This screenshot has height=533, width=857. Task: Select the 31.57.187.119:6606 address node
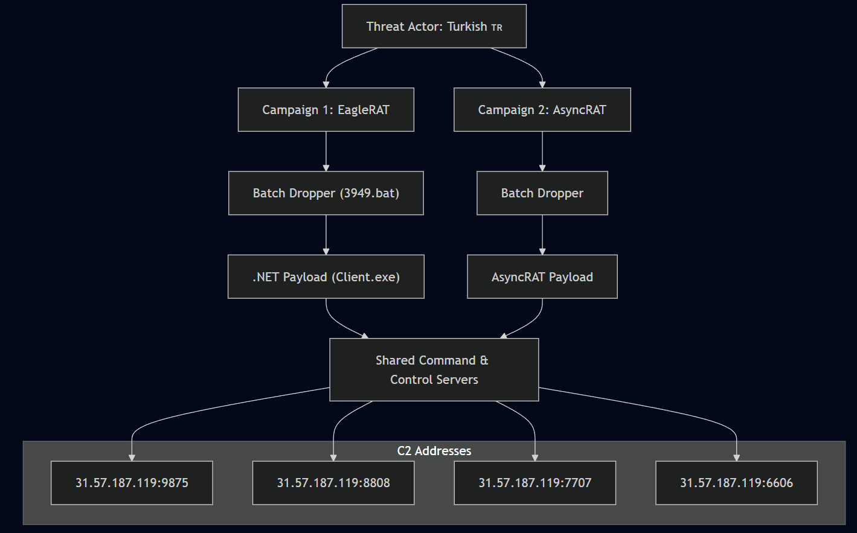point(736,483)
